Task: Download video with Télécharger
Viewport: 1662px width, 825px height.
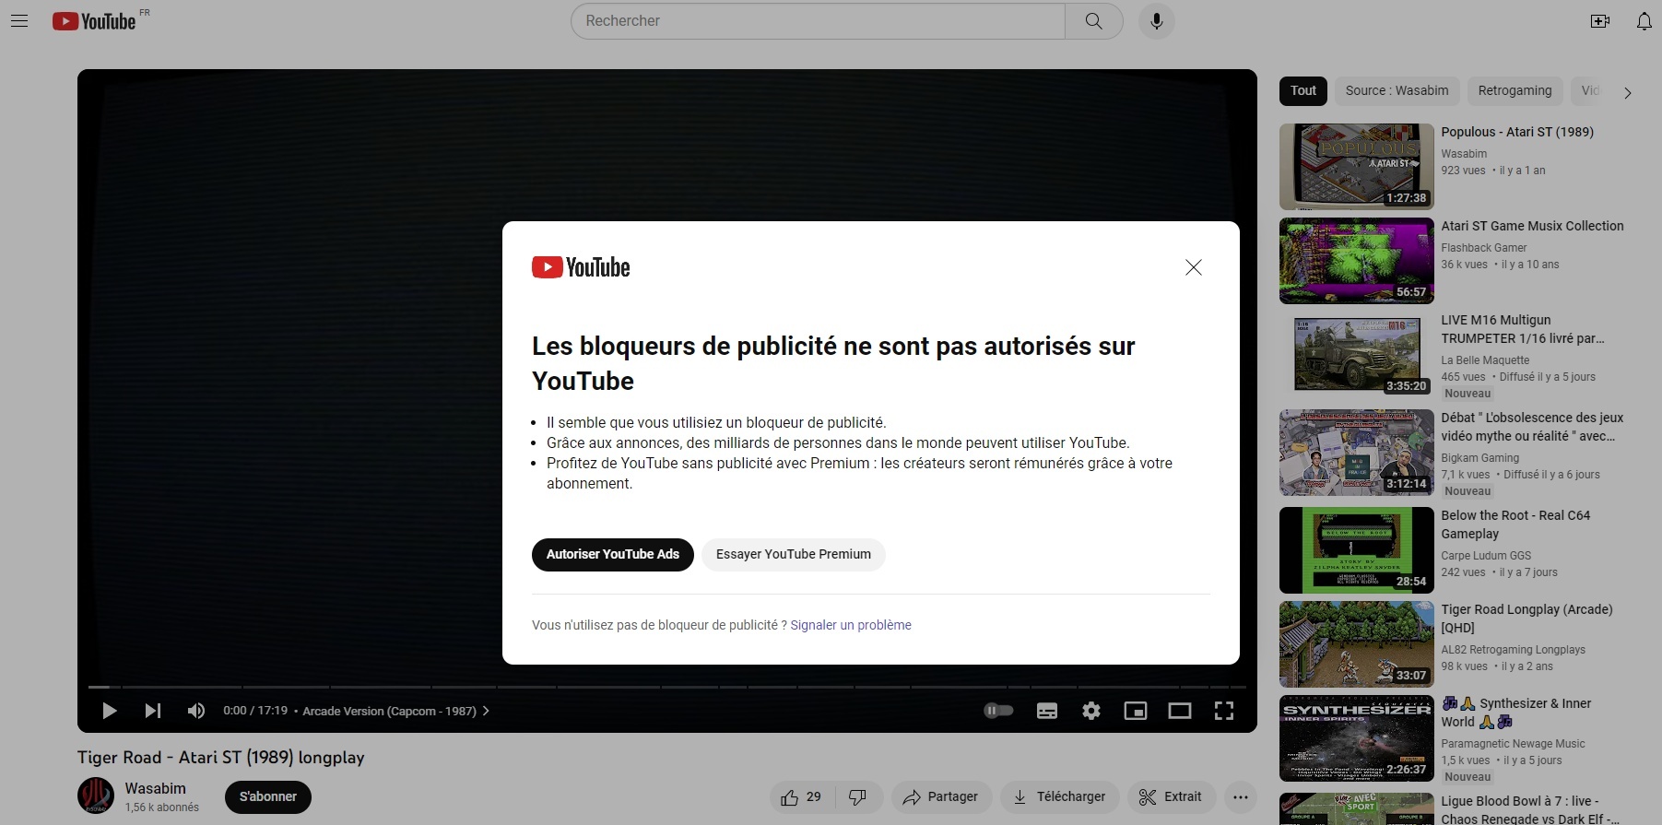Action: [1059, 797]
